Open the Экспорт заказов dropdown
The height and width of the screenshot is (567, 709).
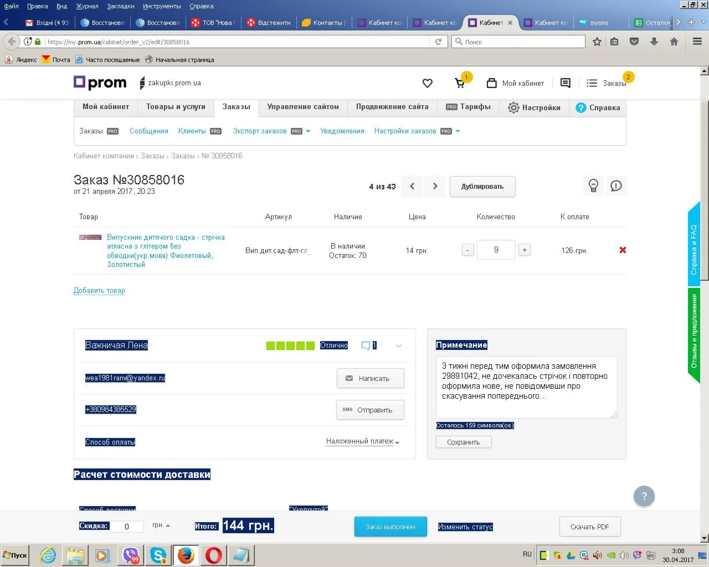tap(271, 131)
